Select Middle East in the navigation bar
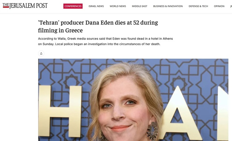The width and height of the screenshot is (232, 141). pyautogui.click(x=139, y=6)
